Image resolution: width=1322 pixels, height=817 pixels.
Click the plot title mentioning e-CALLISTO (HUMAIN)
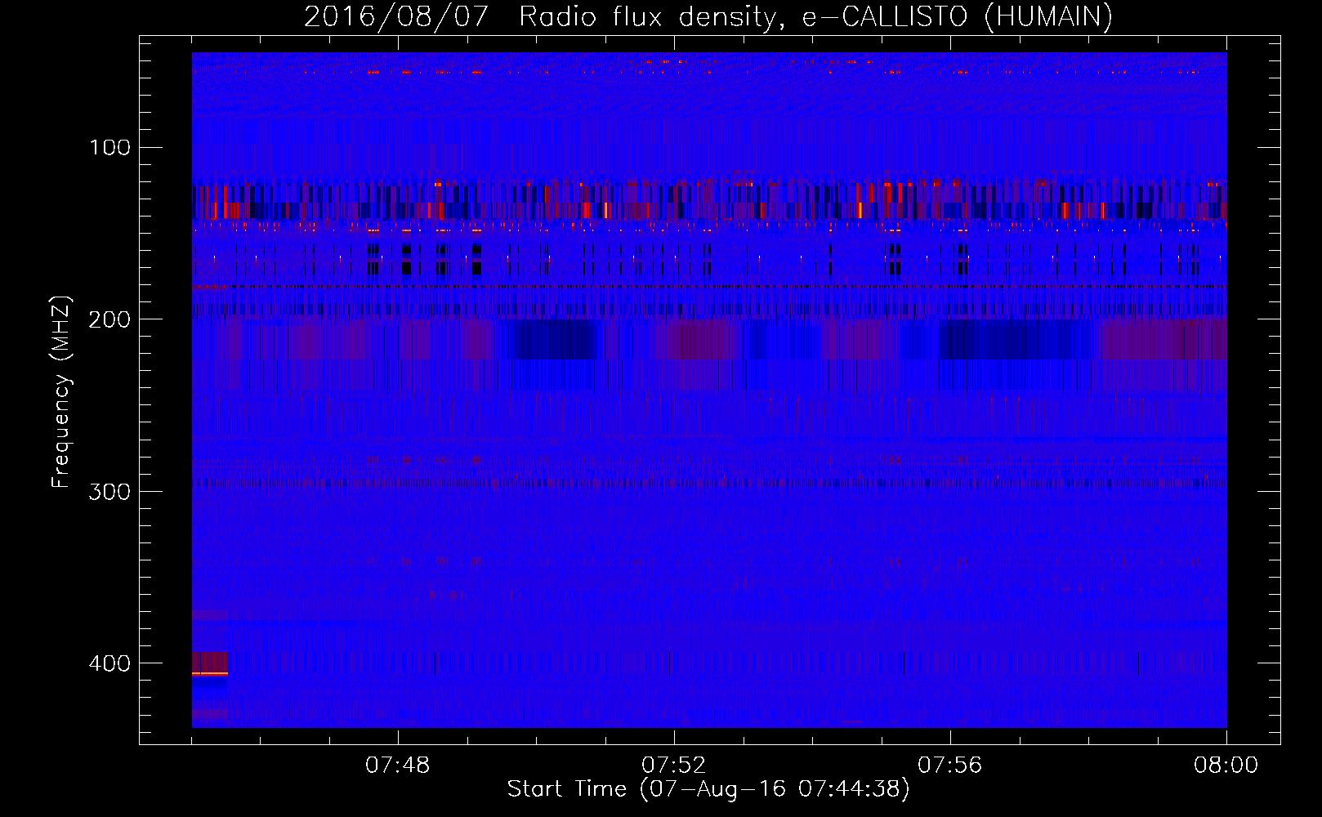point(708,16)
